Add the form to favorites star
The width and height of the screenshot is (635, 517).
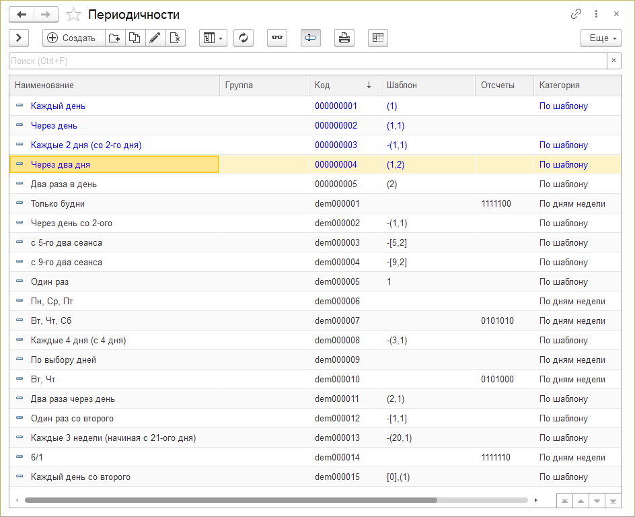point(75,14)
